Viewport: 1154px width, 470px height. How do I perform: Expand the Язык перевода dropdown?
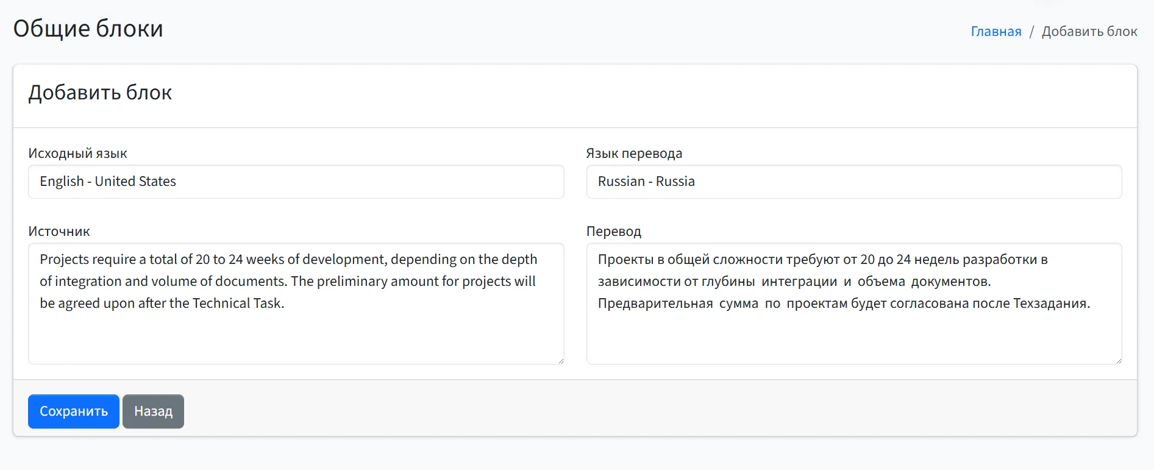coord(853,182)
